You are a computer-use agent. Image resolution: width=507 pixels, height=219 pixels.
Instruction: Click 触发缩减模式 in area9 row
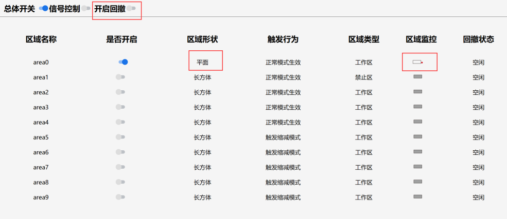pyautogui.click(x=283, y=197)
